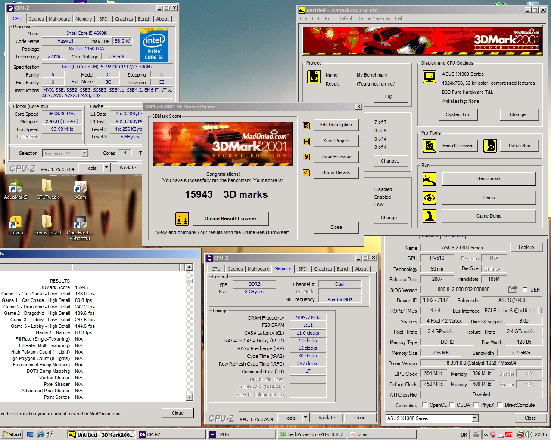Viewport: 551px width, 440px height.
Task: Click the Start button
Action: pyautogui.click(x=12, y=434)
